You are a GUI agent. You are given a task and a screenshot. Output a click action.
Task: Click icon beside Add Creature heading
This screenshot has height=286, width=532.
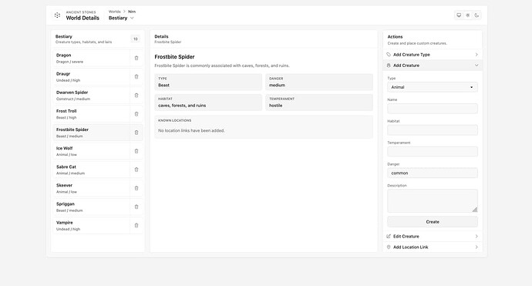(389, 66)
